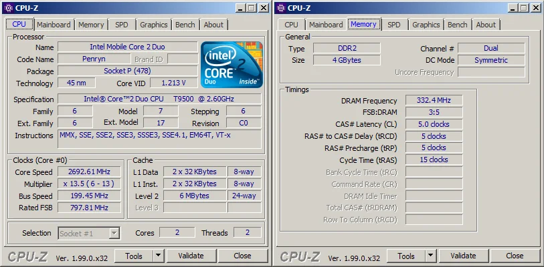The image size is (544, 267).
Task: Click the CAS# Latency value '5.0 clocks'
Action: click(434, 124)
